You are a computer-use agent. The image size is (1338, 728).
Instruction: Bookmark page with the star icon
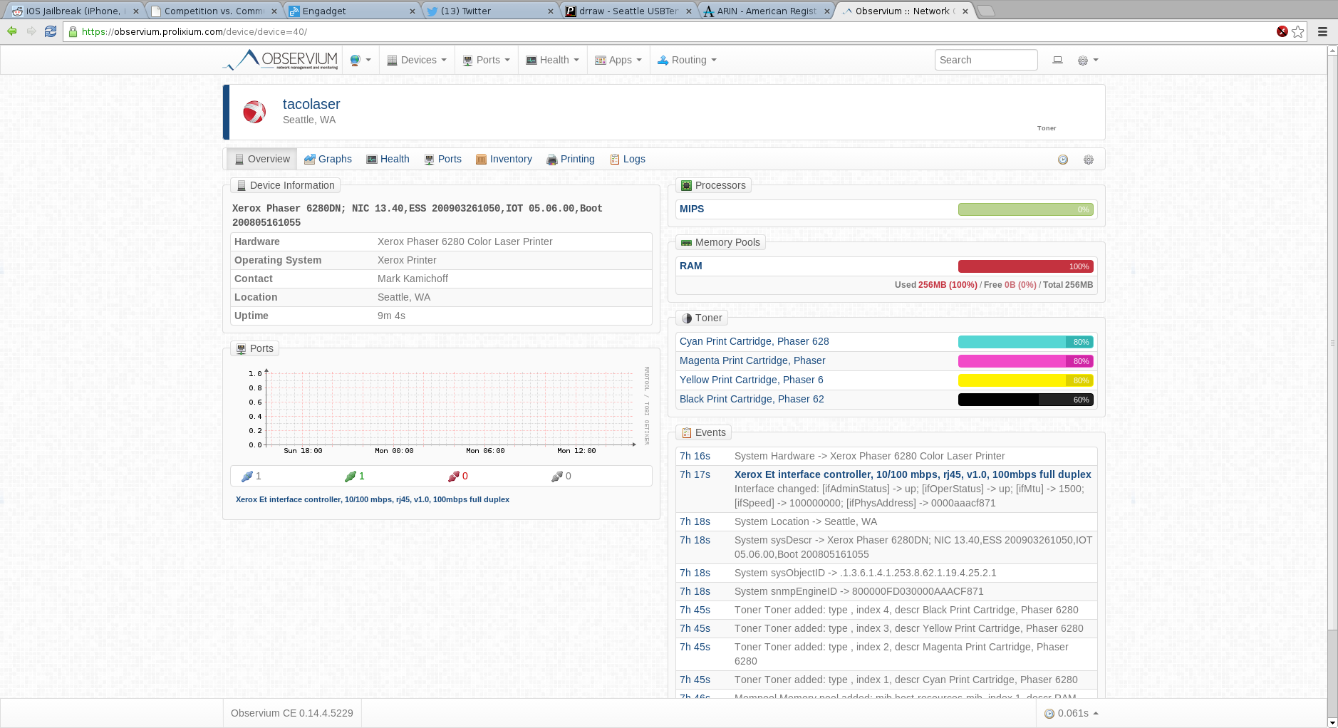click(1298, 31)
